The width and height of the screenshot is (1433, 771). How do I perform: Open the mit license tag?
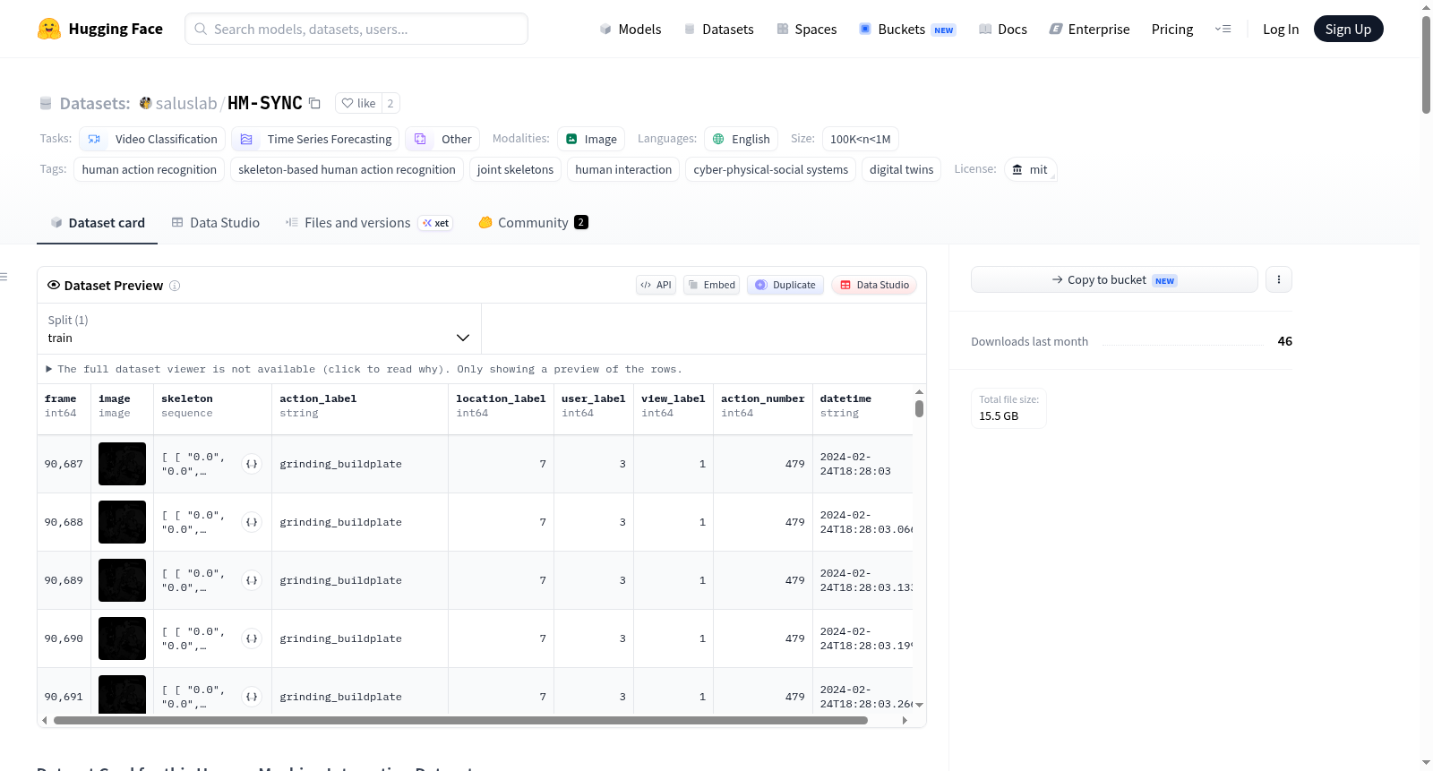[1030, 169]
